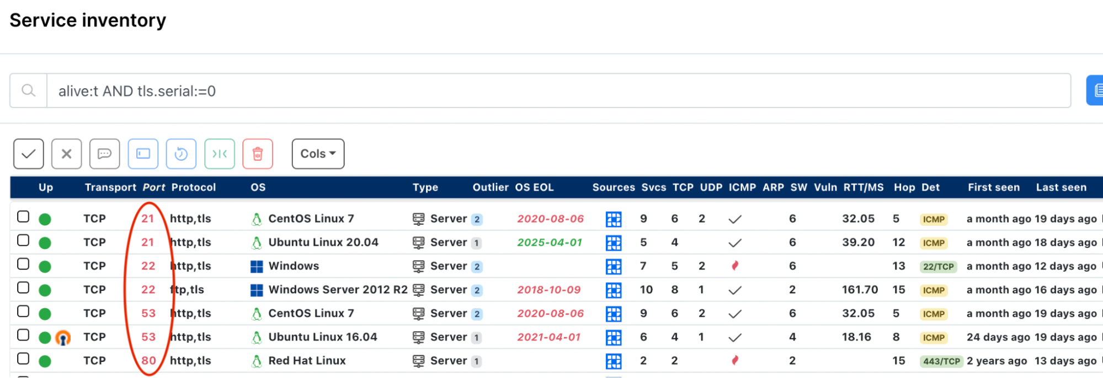Open the Cols column dropdown

[318, 154]
